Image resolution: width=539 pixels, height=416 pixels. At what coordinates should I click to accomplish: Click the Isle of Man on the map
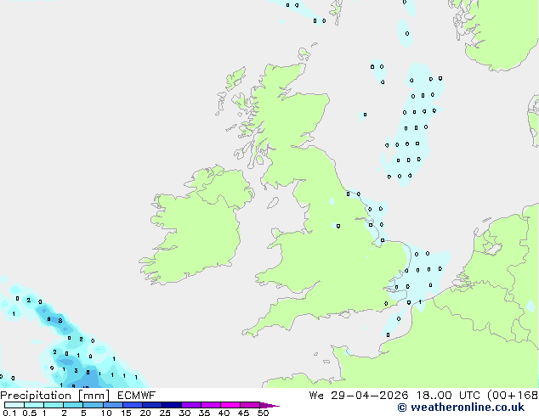273,203
